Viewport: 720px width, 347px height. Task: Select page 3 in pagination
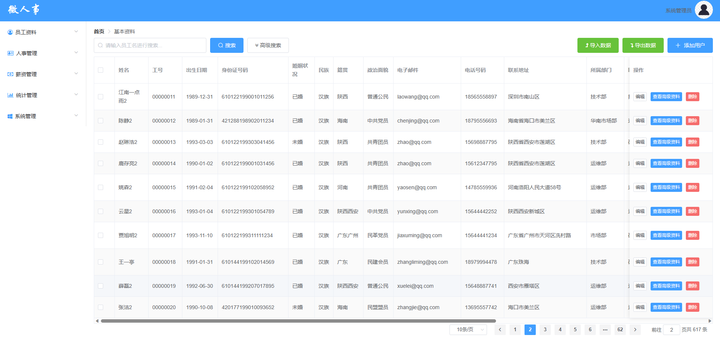click(x=545, y=330)
